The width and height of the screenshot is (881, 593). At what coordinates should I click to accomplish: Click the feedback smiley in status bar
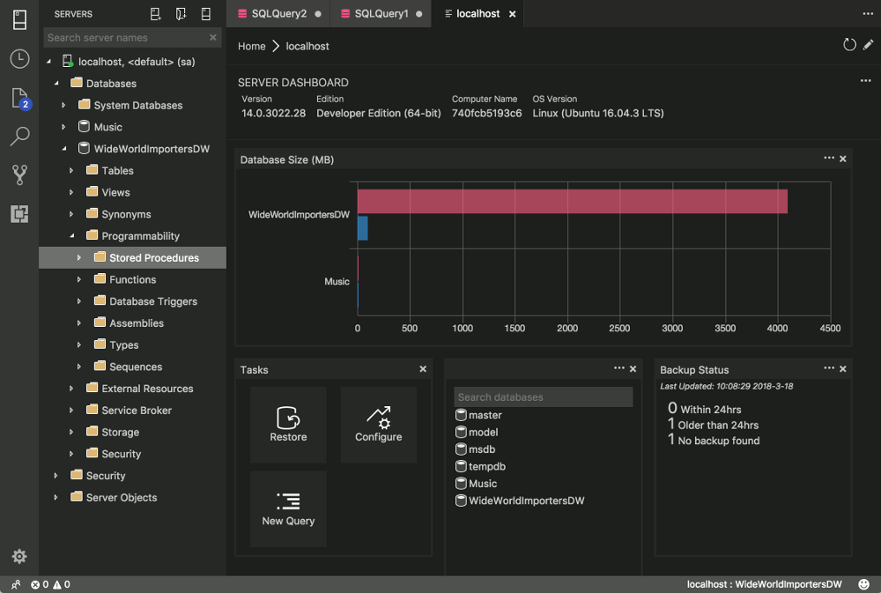pos(863,584)
